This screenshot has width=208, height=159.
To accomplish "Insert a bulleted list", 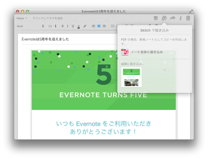I will coord(113,26).
